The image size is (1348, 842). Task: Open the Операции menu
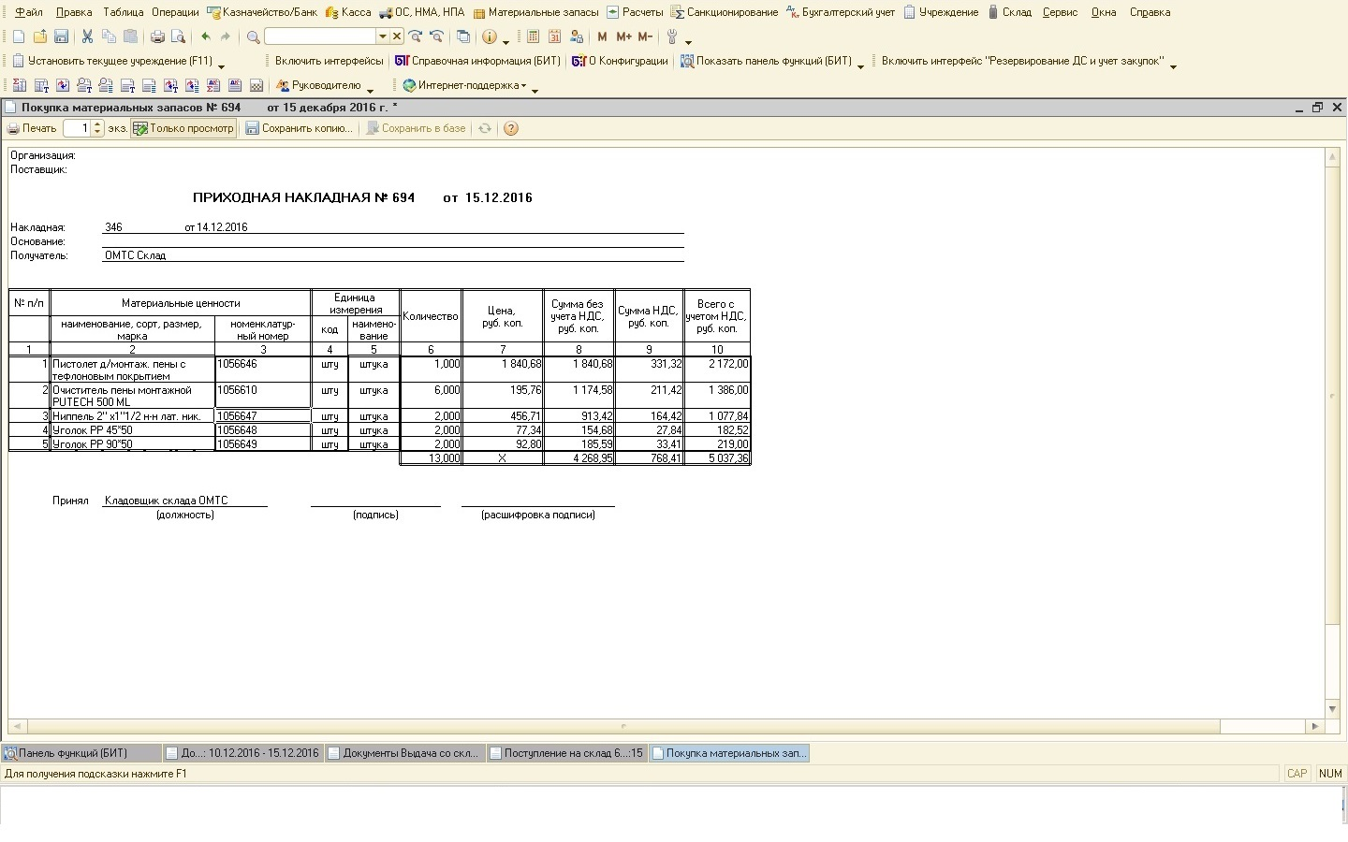pyautogui.click(x=175, y=12)
